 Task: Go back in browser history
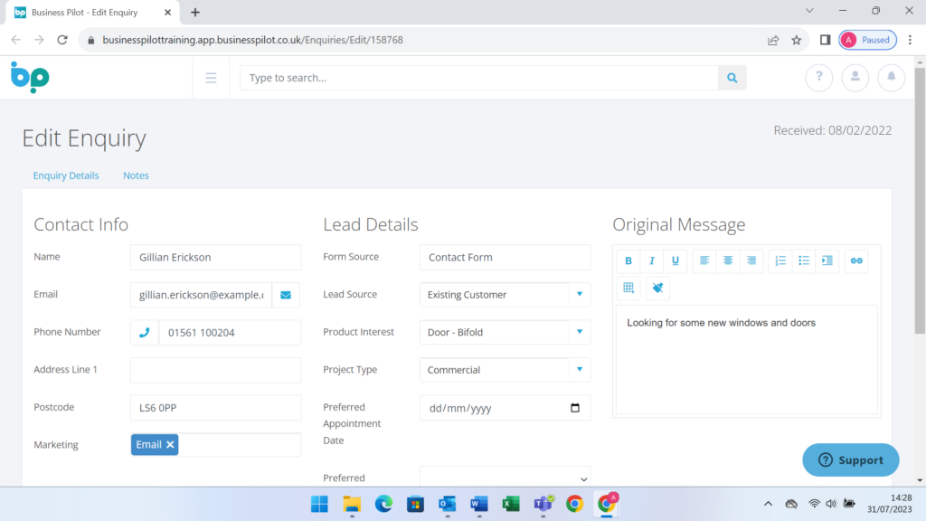point(16,40)
